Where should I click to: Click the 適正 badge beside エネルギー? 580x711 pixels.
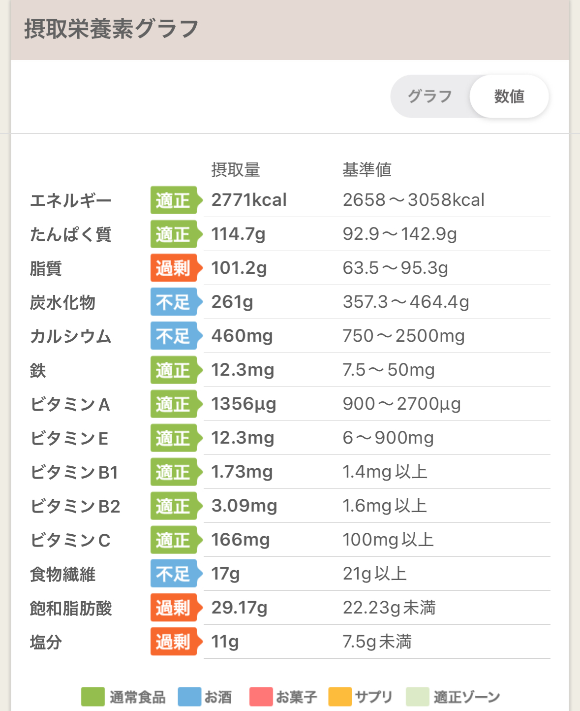point(176,200)
